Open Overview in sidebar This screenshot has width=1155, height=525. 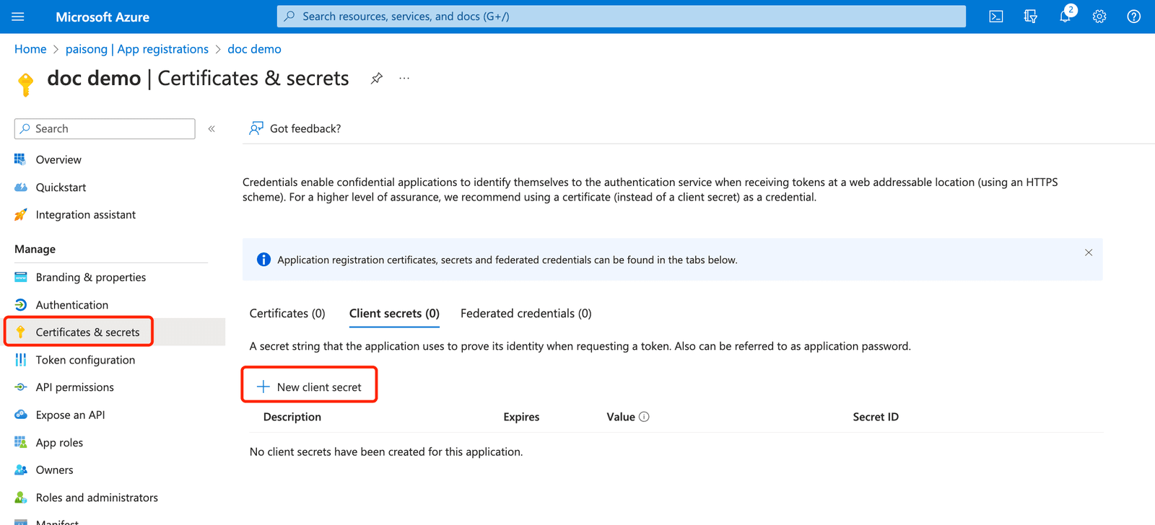[x=58, y=160]
